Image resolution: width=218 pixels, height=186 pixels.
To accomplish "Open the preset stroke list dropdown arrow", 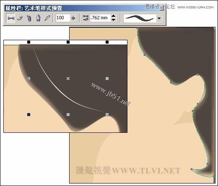I will (159, 18).
